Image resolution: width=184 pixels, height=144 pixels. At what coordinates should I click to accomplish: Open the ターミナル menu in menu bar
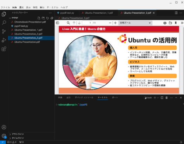pyautogui.click(x=52, y=7)
